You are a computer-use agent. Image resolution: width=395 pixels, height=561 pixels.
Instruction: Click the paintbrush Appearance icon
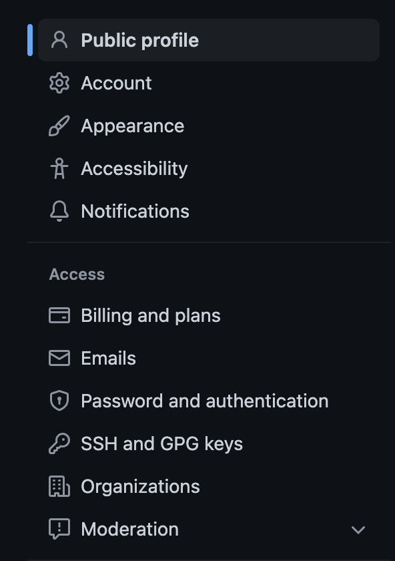pos(59,126)
